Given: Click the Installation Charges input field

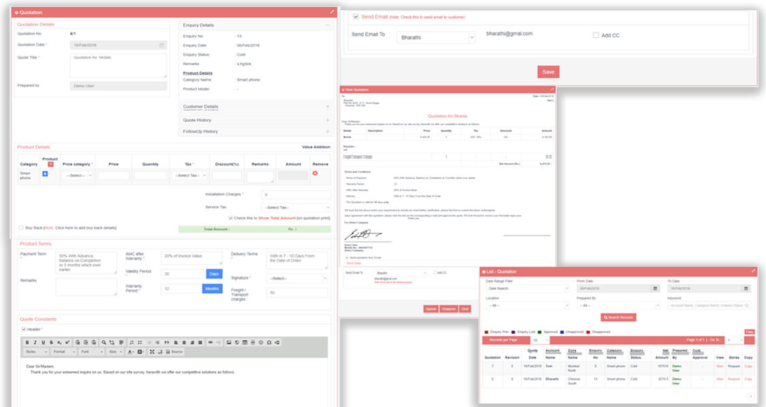Looking at the screenshot, I should tap(296, 195).
